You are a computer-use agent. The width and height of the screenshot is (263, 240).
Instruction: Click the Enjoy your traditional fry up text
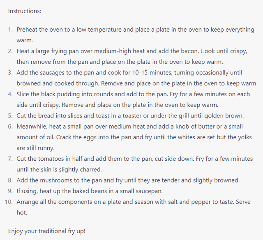(47, 231)
